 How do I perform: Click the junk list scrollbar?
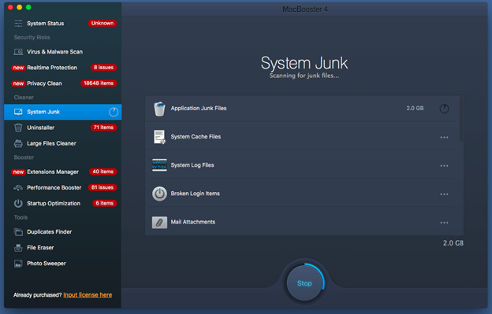click(461, 119)
